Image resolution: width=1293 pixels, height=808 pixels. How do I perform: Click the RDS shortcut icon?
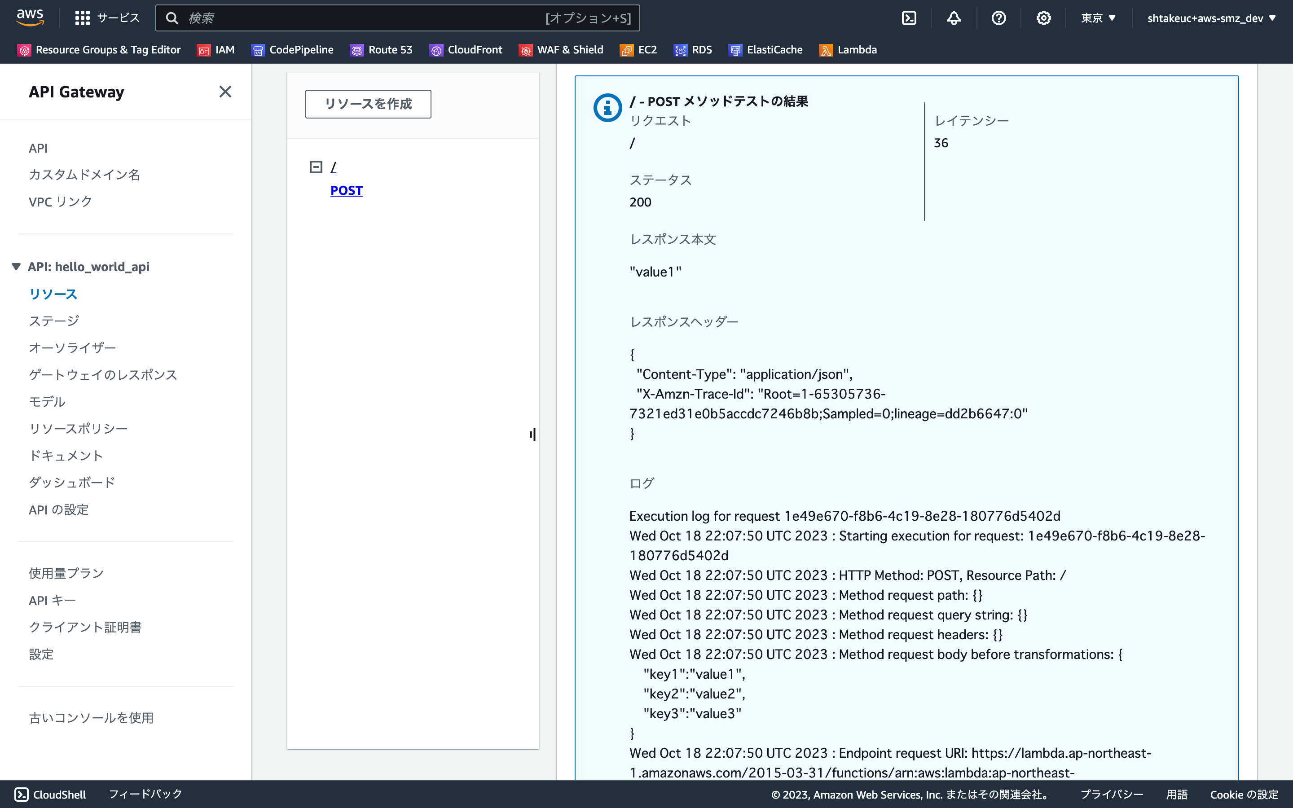click(680, 50)
